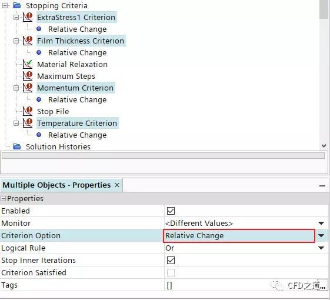This screenshot has width=330, height=300.
Task: Click blue dot under Momentum Criterion
Action: coord(39,99)
